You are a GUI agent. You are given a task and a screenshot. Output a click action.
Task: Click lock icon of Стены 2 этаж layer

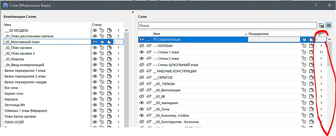304,59
